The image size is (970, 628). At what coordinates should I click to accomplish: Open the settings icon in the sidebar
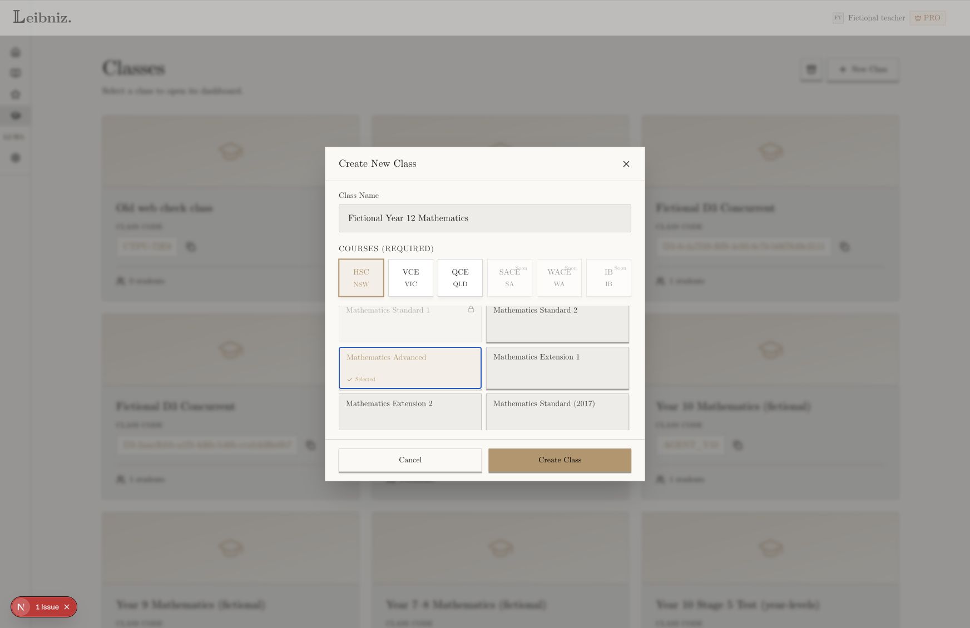pos(16,158)
